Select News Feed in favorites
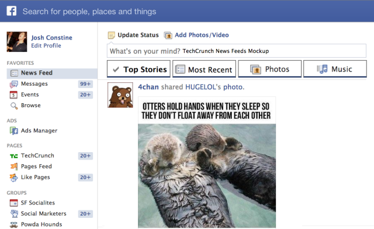This screenshot has width=374, height=229. 52,73
